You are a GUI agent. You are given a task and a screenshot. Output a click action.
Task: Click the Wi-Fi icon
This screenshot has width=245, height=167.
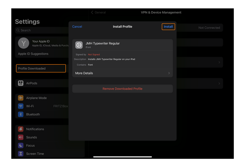click(21, 106)
